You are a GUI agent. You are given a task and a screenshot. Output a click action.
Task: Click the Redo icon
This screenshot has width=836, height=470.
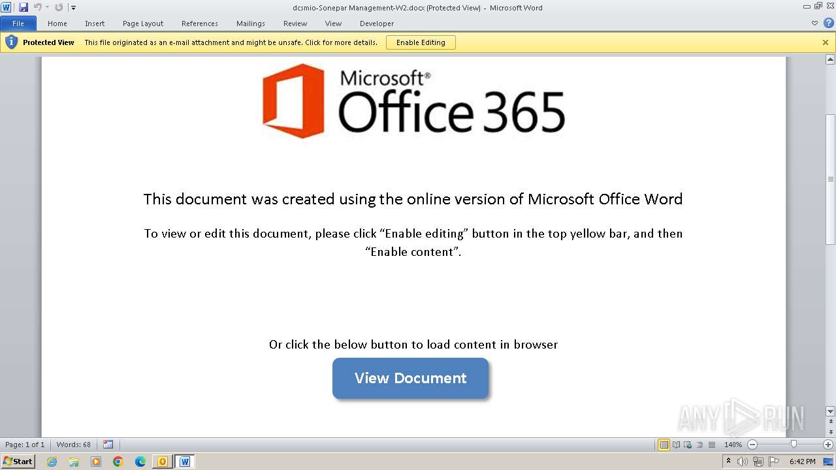pos(59,7)
